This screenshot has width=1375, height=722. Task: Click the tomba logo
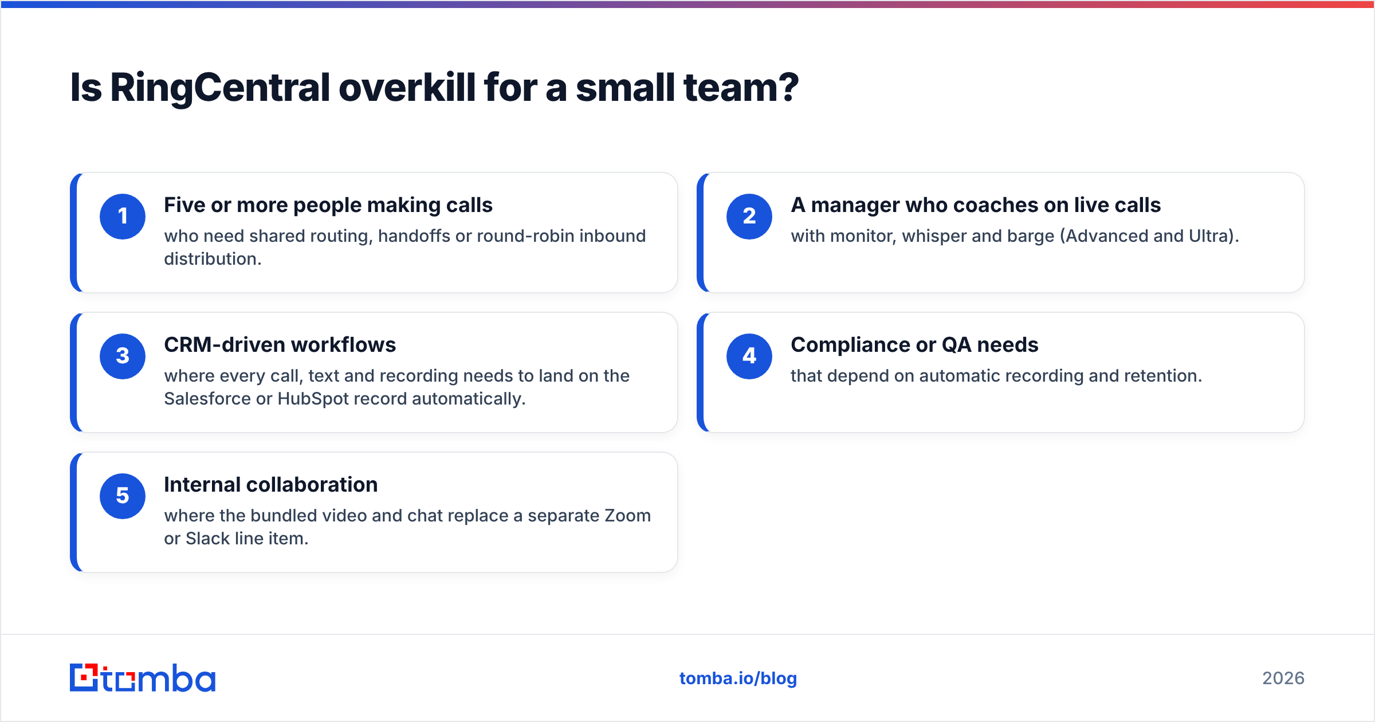click(x=143, y=678)
